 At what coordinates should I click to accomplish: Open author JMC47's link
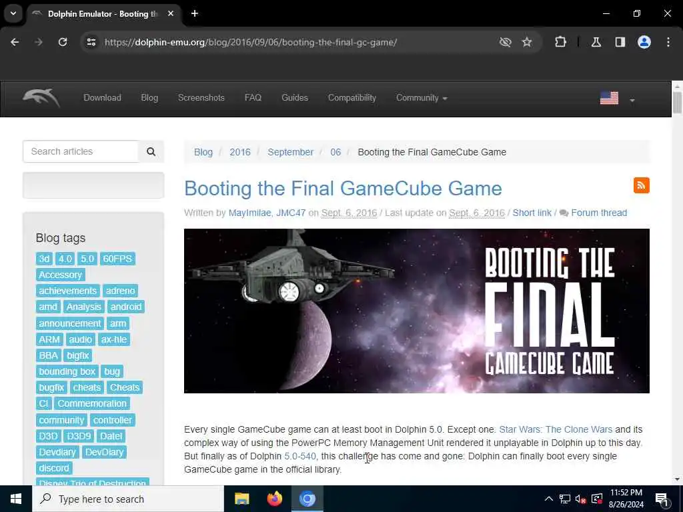point(291,213)
